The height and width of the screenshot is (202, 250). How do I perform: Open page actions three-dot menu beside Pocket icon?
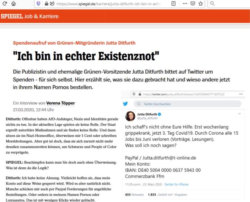tap(185, 3)
